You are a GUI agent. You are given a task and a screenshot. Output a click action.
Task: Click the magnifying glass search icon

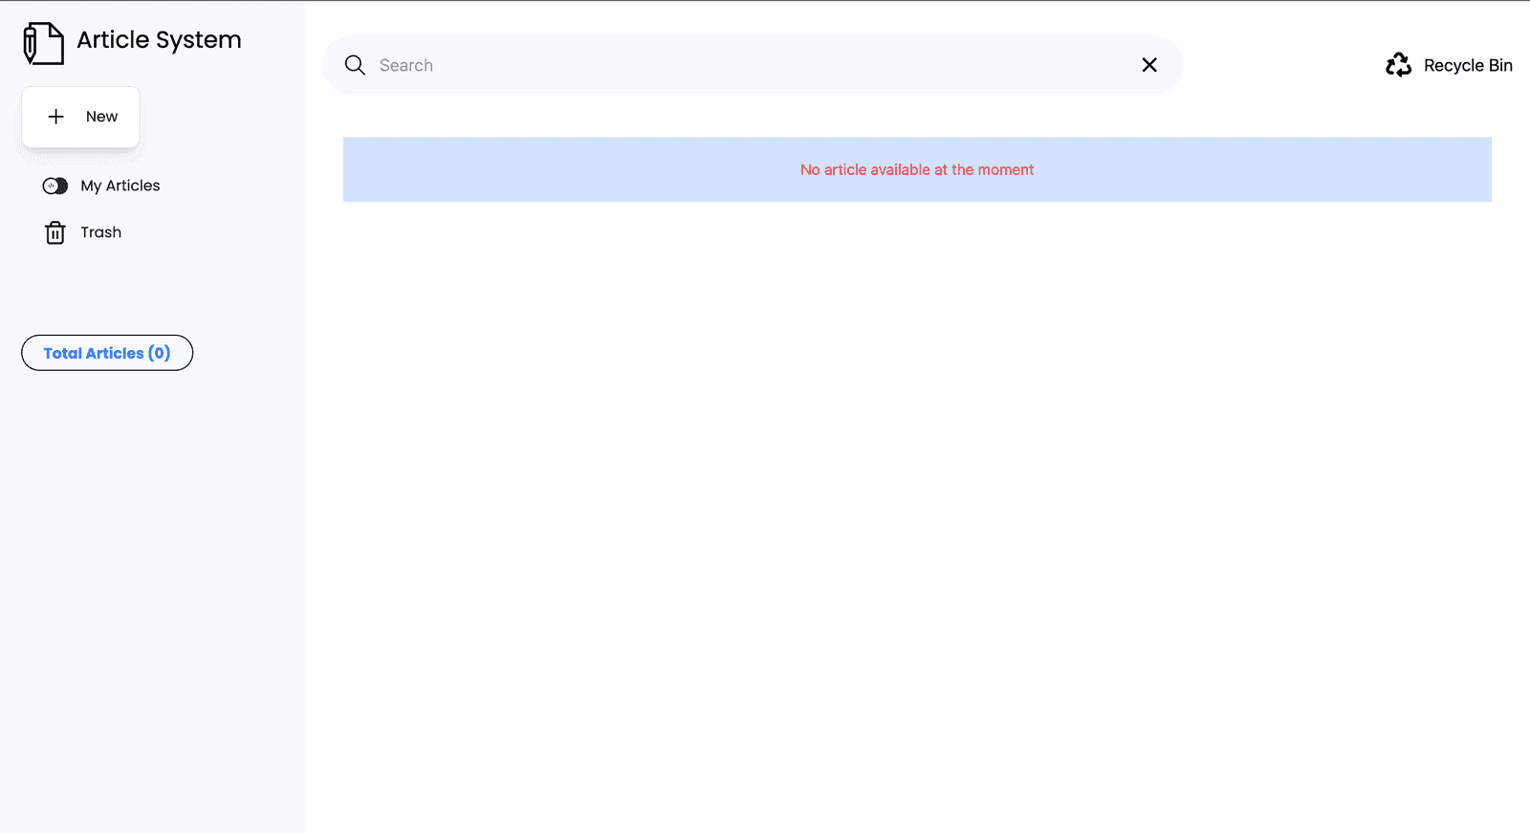tap(355, 65)
